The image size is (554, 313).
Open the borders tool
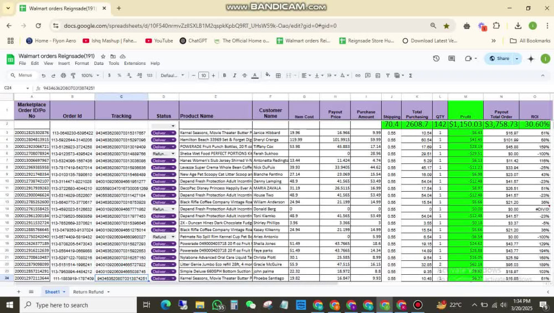(x=278, y=75)
